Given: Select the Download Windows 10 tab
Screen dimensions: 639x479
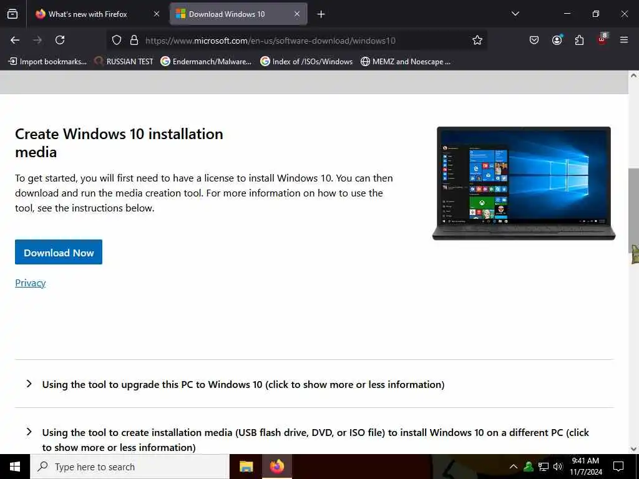Looking at the screenshot, I should click(x=238, y=14).
